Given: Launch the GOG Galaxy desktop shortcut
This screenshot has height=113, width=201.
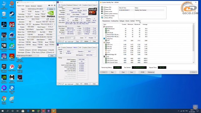Looking at the screenshot, I should (4, 89).
